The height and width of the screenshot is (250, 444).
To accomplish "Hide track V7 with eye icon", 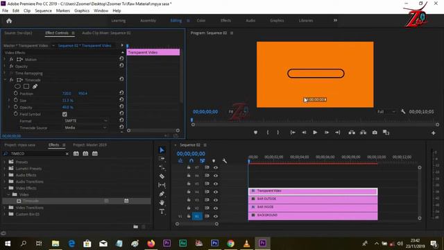I will (x=216, y=167).
